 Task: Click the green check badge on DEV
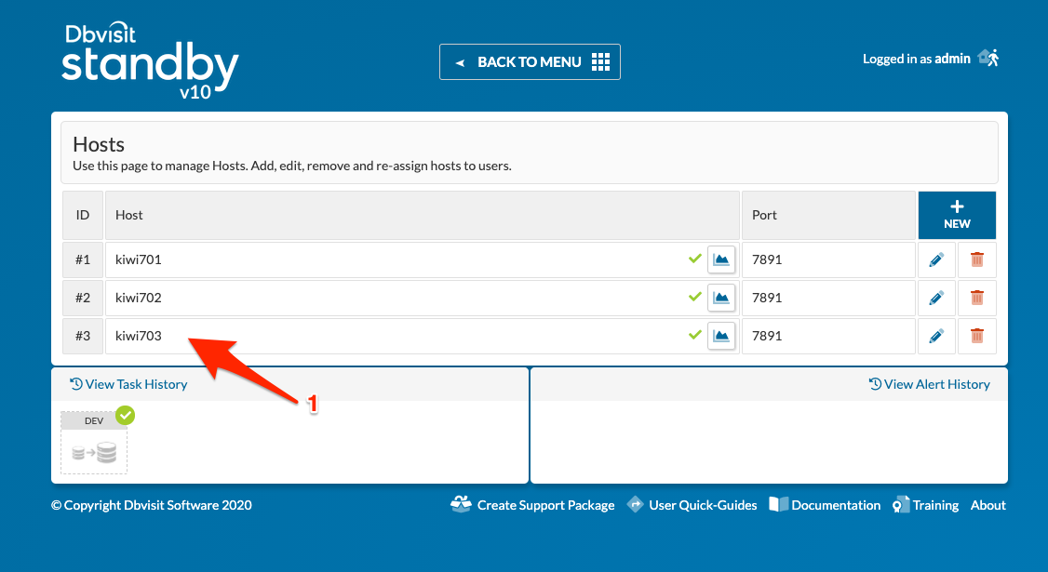[x=125, y=416]
